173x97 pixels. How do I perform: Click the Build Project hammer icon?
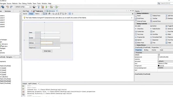[x=39, y=7]
